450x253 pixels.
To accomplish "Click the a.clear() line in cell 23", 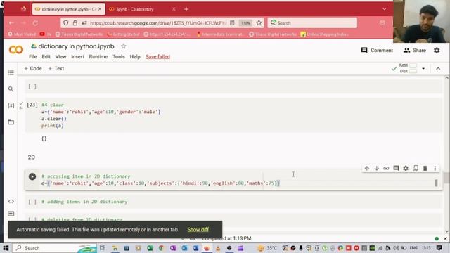I will click(54, 119).
